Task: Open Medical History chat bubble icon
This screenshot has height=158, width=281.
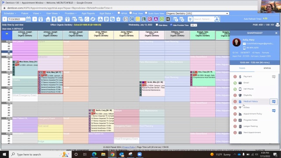Action: pos(274,101)
